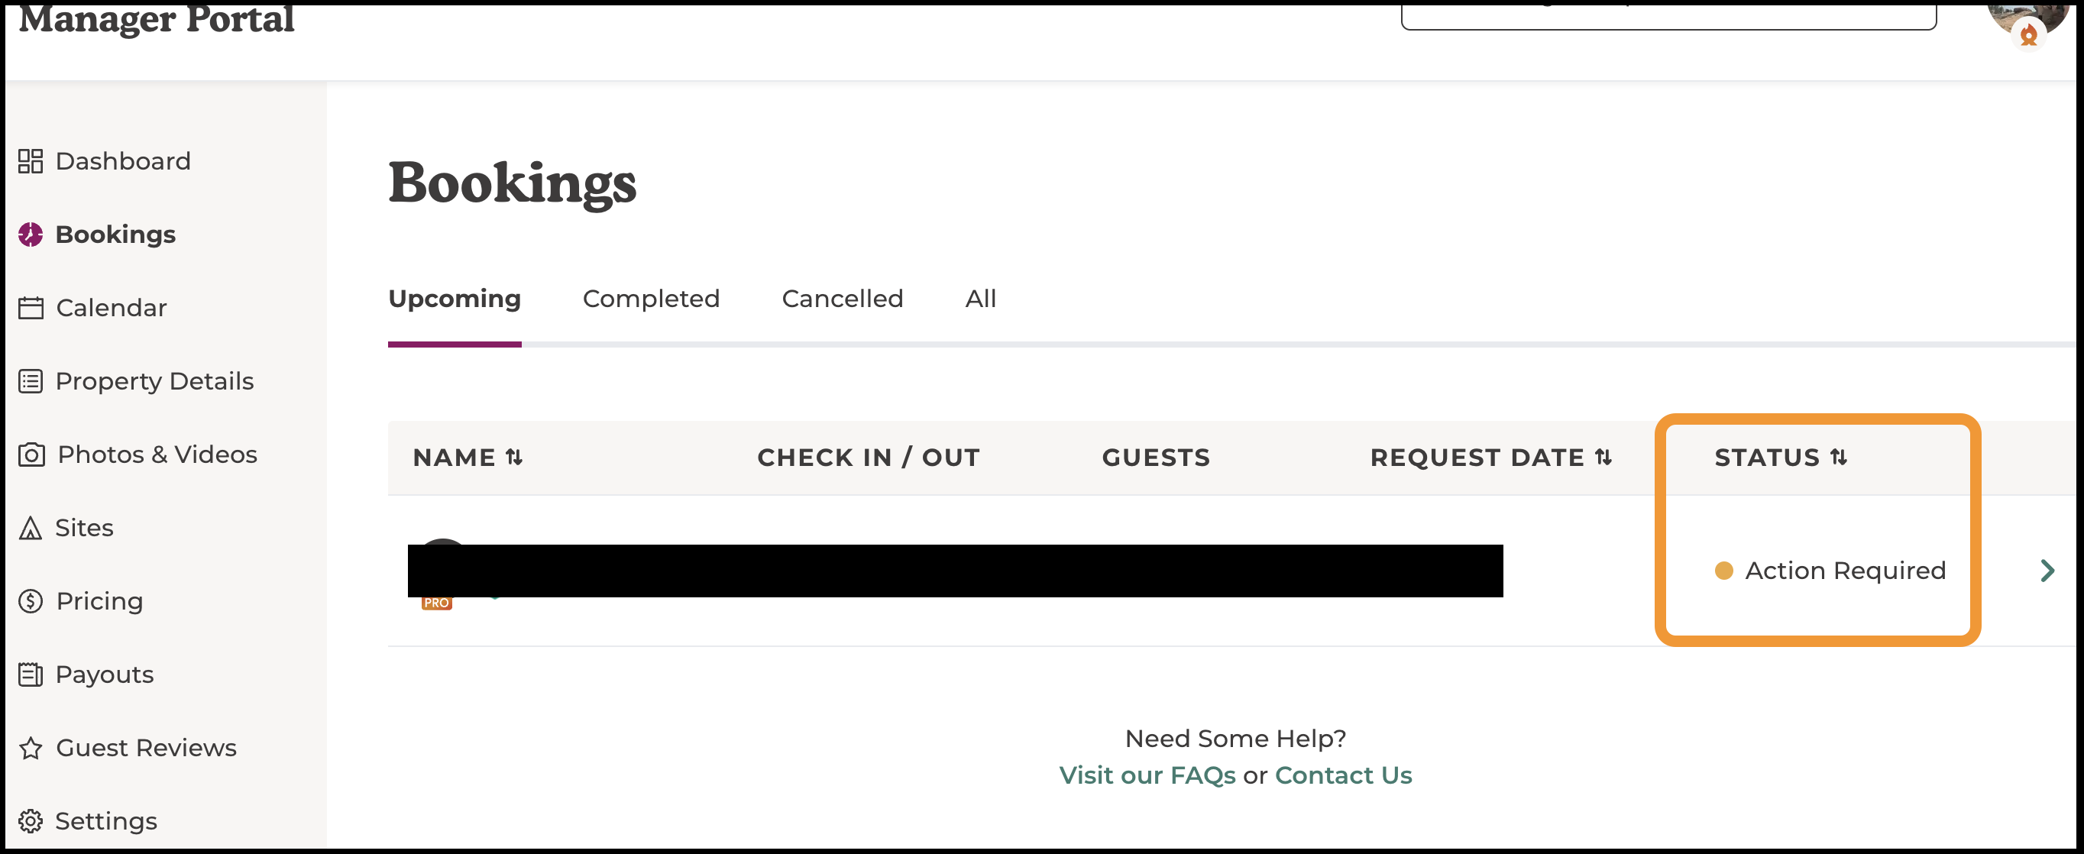Open Calendar using its calendar icon
The height and width of the screenshot is (854, 2084).
(31, 308)
